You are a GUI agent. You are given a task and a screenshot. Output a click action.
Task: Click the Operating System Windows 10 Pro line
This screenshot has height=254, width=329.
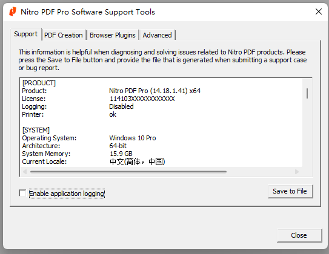[89, 138]
